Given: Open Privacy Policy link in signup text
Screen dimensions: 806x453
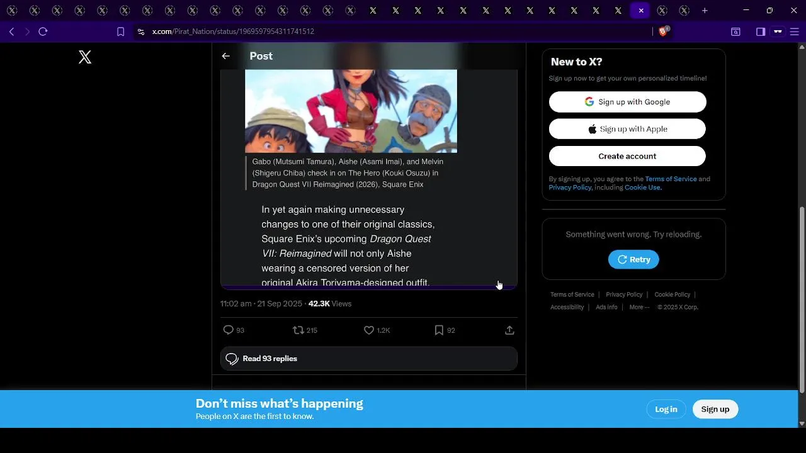Looking at the screenshot, I should click(570, 187).
